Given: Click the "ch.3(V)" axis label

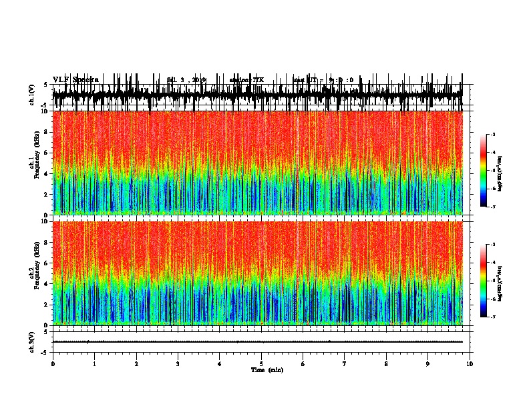Looking at the screenshot, I should 32,342.
